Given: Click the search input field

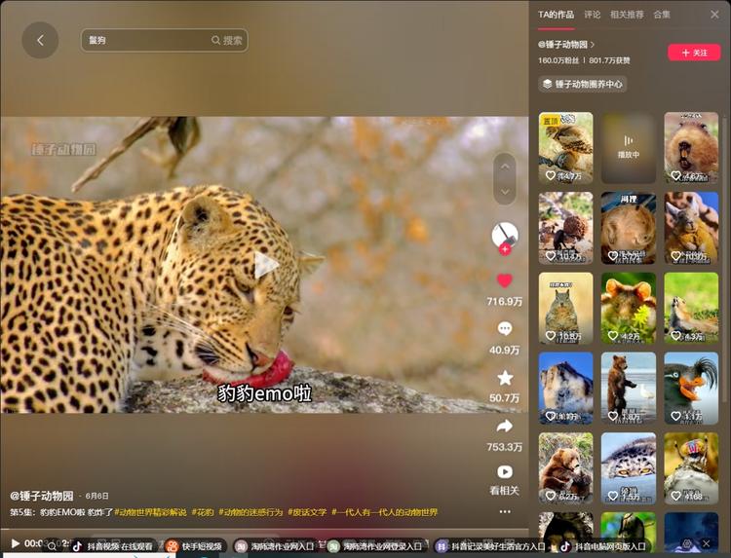Looking at the screenshot, I should (x=146, y=40).
